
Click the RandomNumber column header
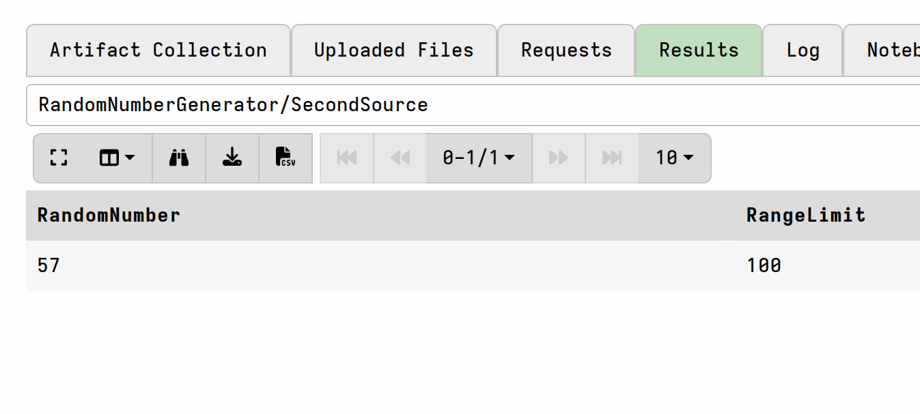109,216
